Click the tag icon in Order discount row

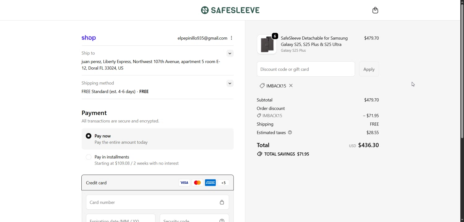pos(259,116)
